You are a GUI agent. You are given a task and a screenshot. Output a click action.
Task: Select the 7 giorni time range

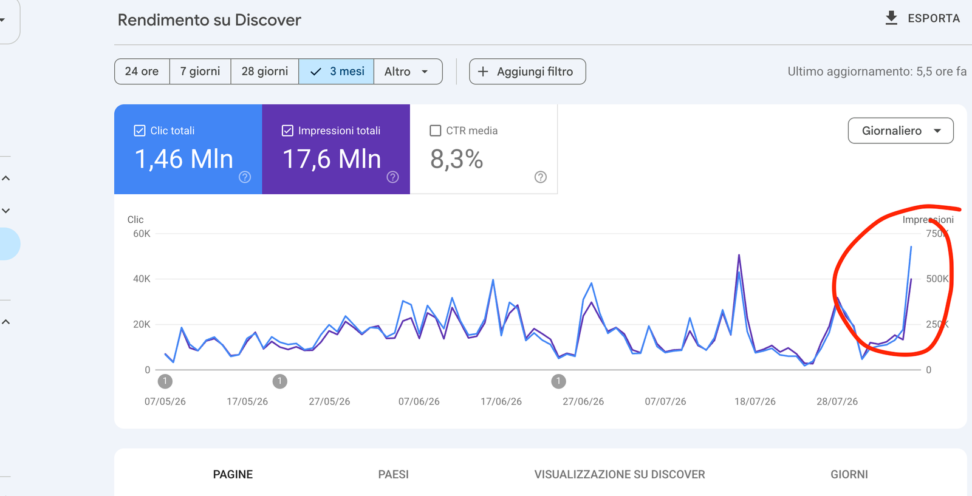coord(200,72)
